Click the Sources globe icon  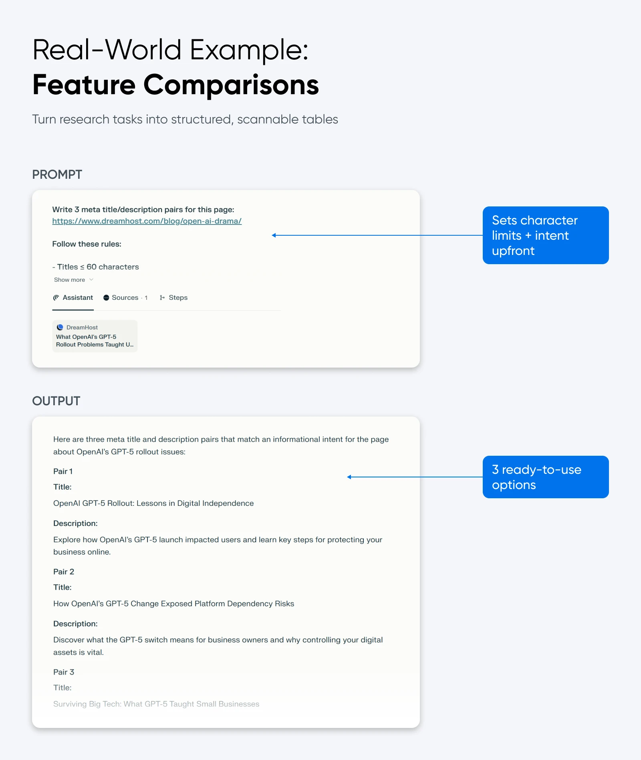(x=106, y=297)
